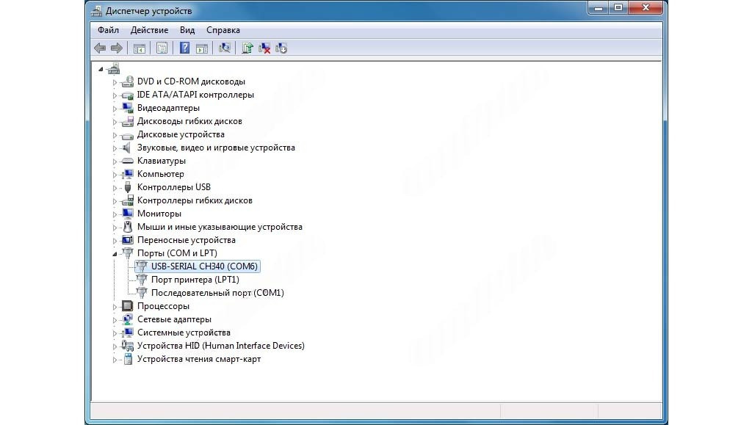The width and height of the screenshot is (752, 425).
Task: Click the Properties toolbar icon
Action: [x=162, y=48]
